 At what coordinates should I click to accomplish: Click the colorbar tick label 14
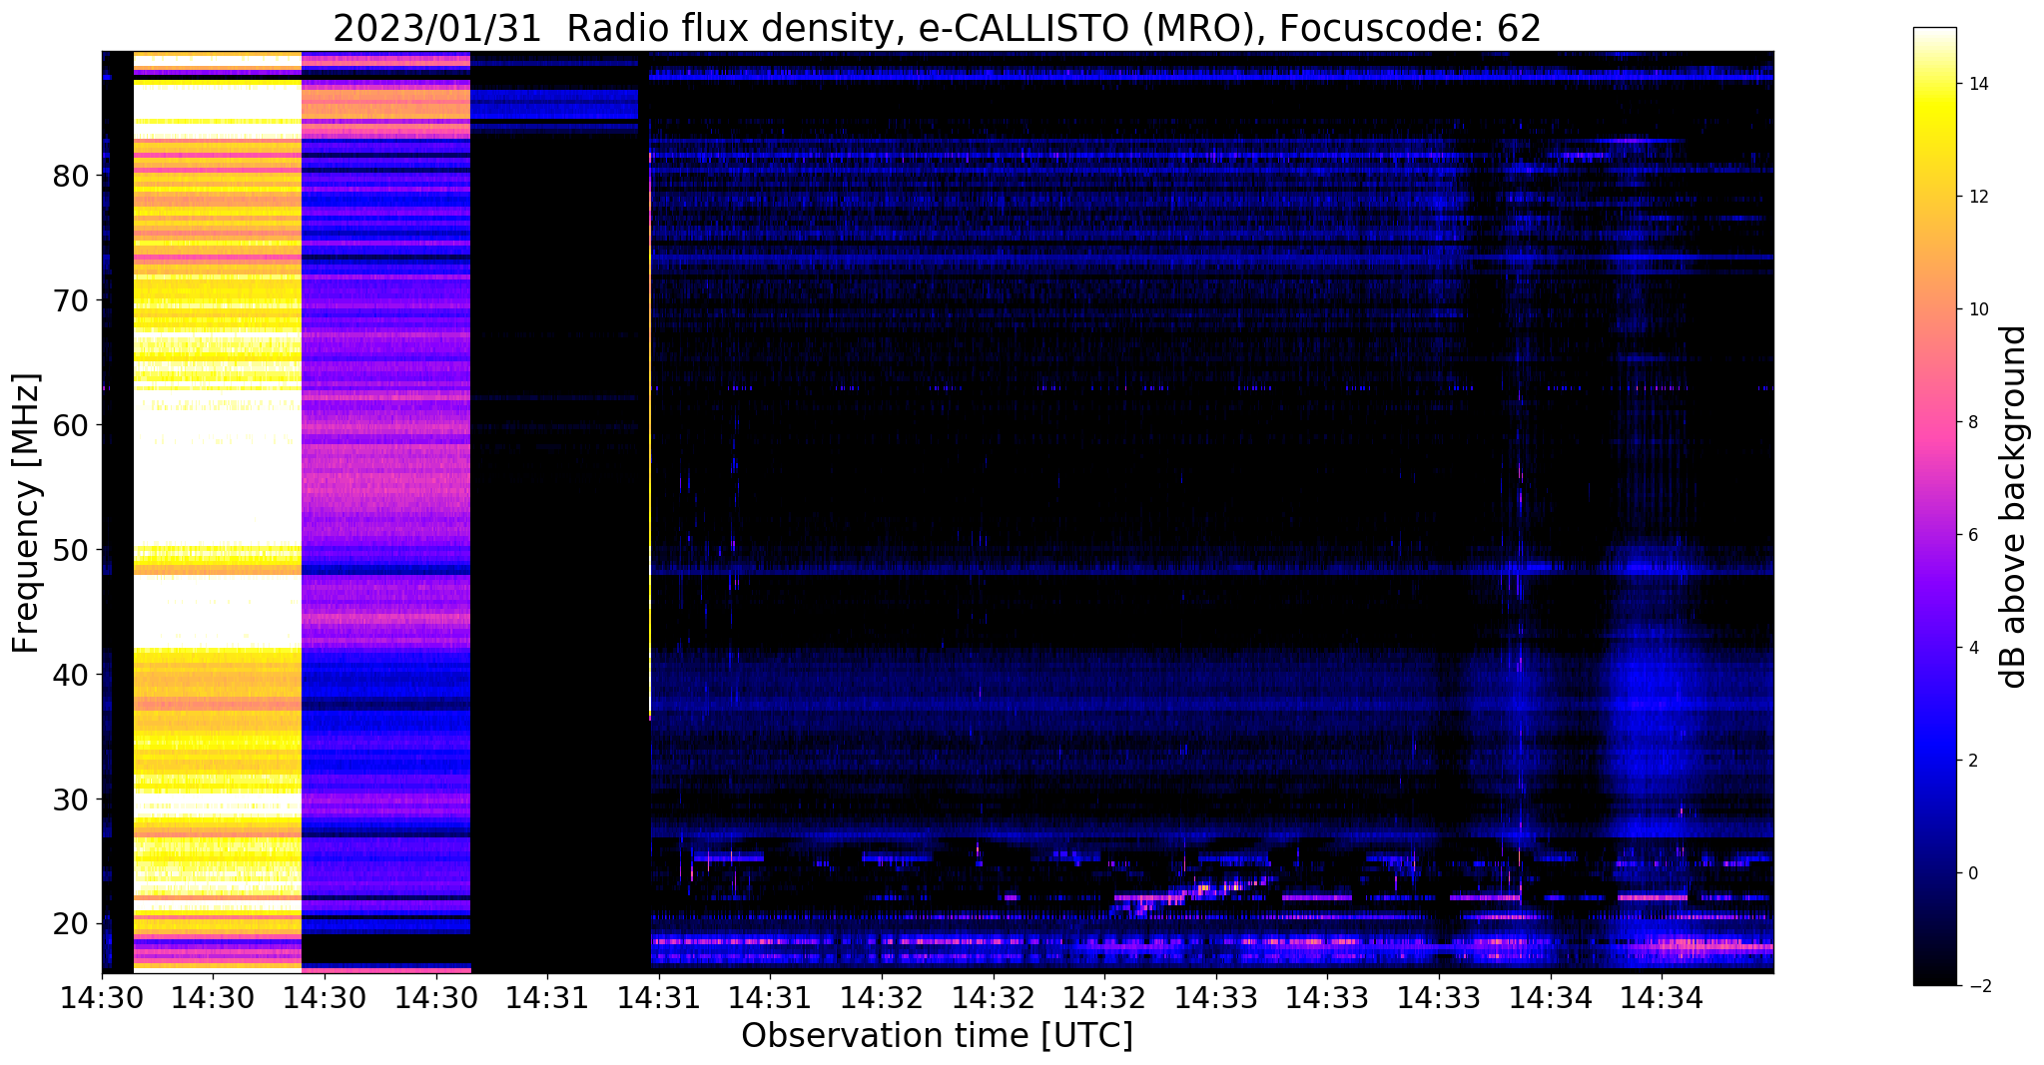click(x=1977, y=84)
